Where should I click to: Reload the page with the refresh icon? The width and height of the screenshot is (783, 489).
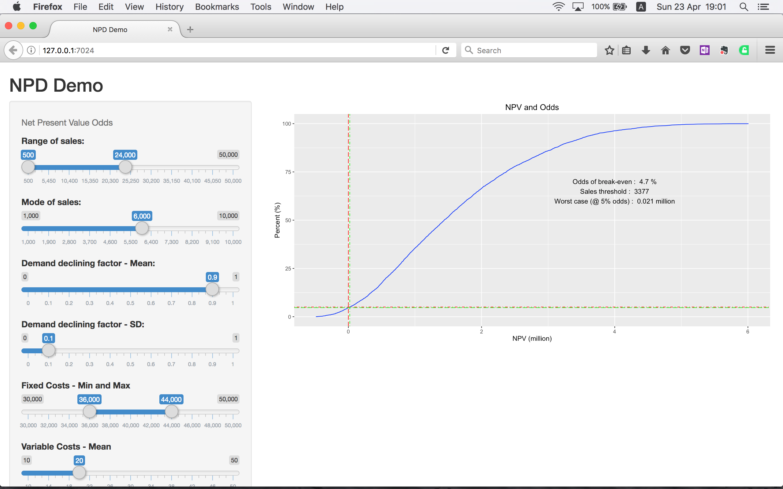pyautogui.click(x=446, y=50)
